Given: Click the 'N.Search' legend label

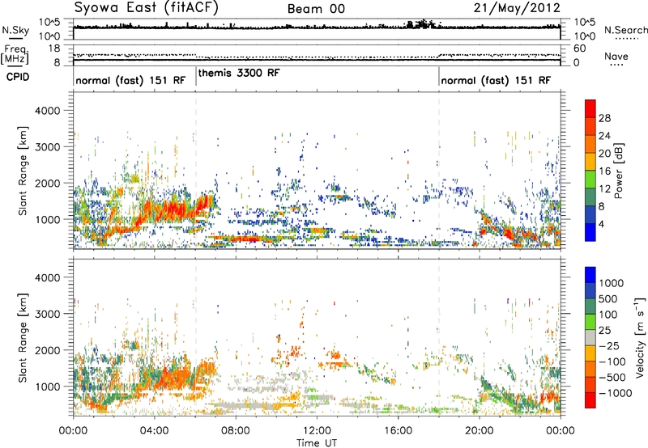Looking at the screenshot, I should coord(626,30).
